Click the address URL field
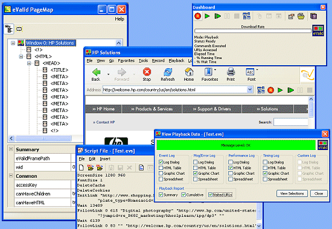 (x=174, y=90)
